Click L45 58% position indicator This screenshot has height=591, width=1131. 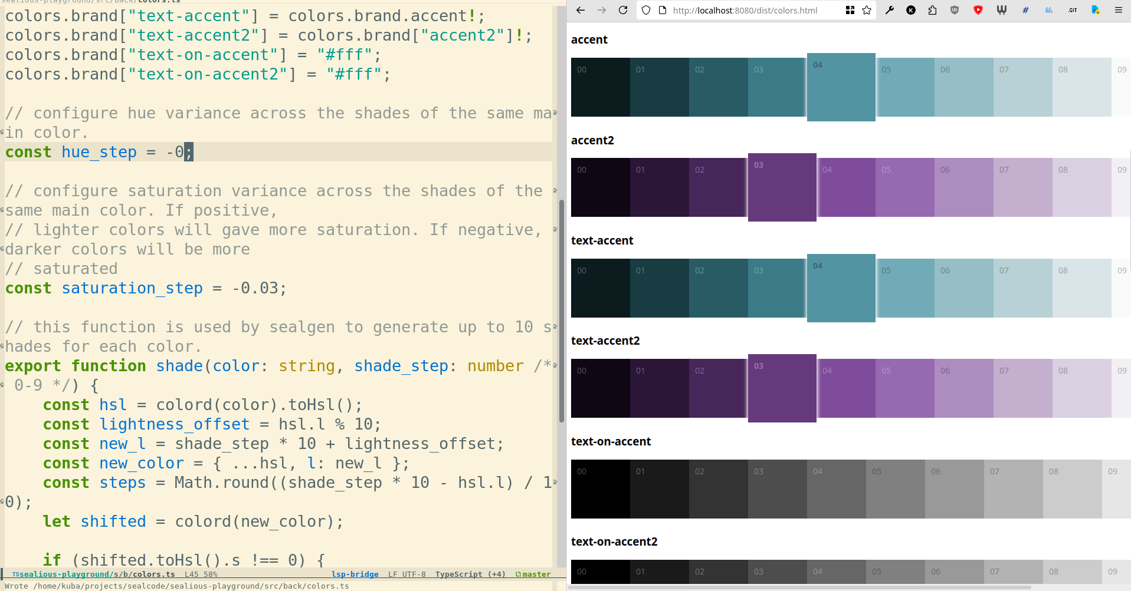click(x=201, y=575)
